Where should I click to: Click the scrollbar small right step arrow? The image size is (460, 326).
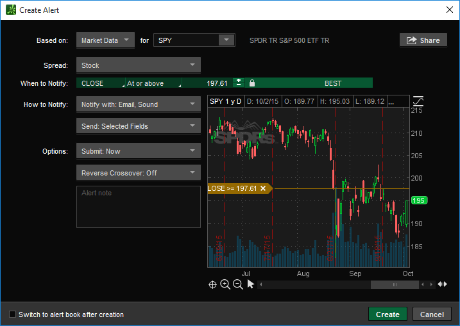[x=431, y=284]
